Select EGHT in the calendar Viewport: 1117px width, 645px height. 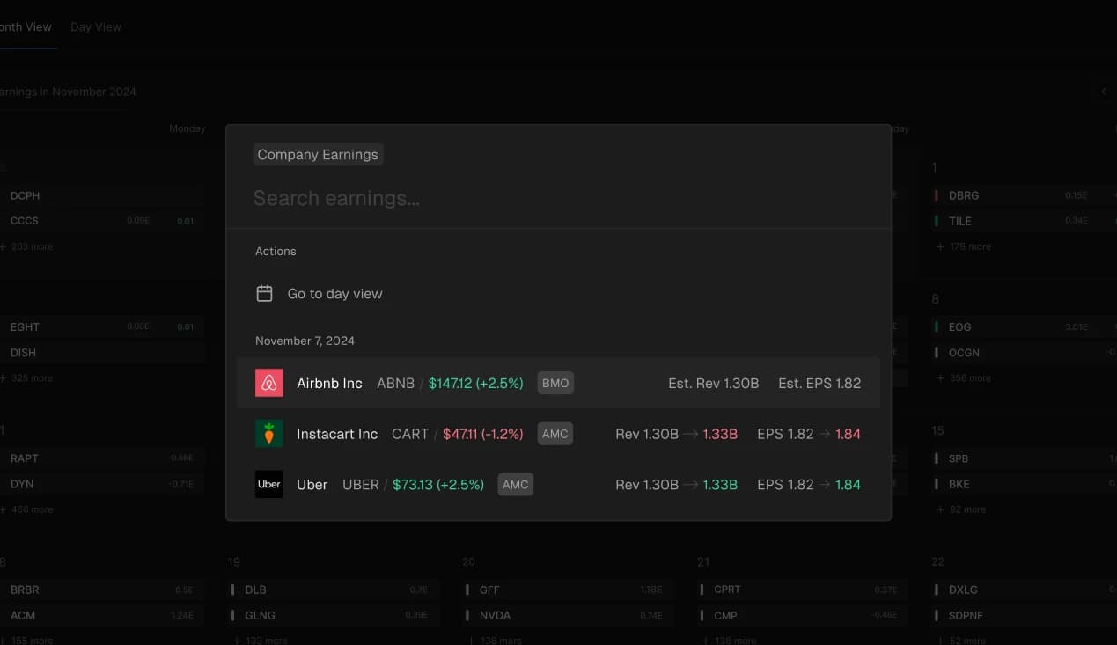[102, 326]
